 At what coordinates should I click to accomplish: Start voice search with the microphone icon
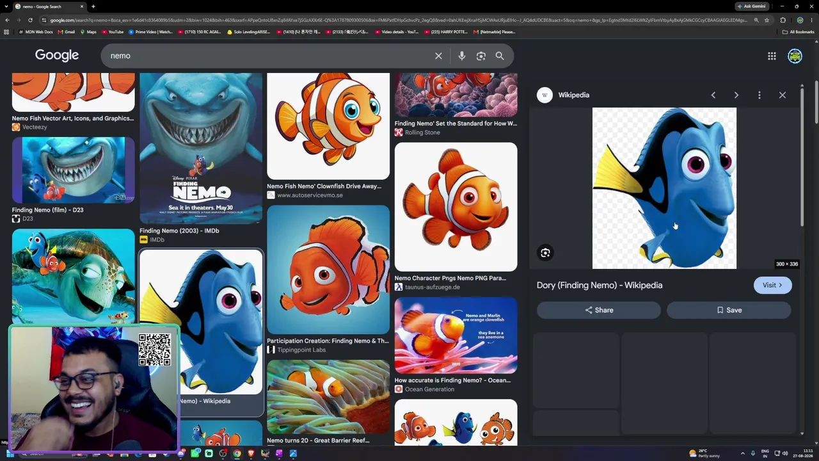point(461,56)
